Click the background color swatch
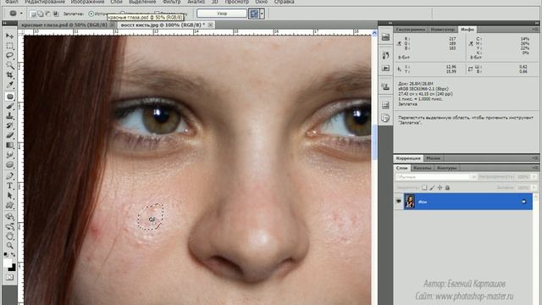The image size is (542, 305). coord(12,267)
